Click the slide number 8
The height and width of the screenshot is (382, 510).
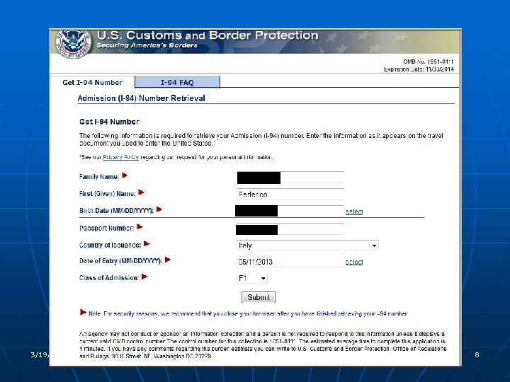[x=477, y=354]
